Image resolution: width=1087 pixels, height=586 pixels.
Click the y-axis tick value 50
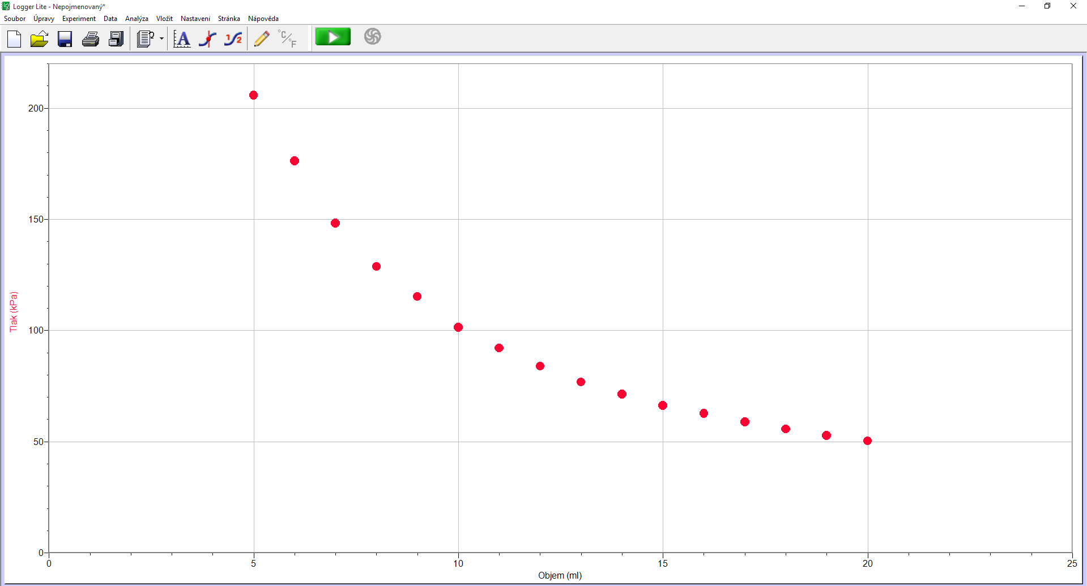coord(38,442)
